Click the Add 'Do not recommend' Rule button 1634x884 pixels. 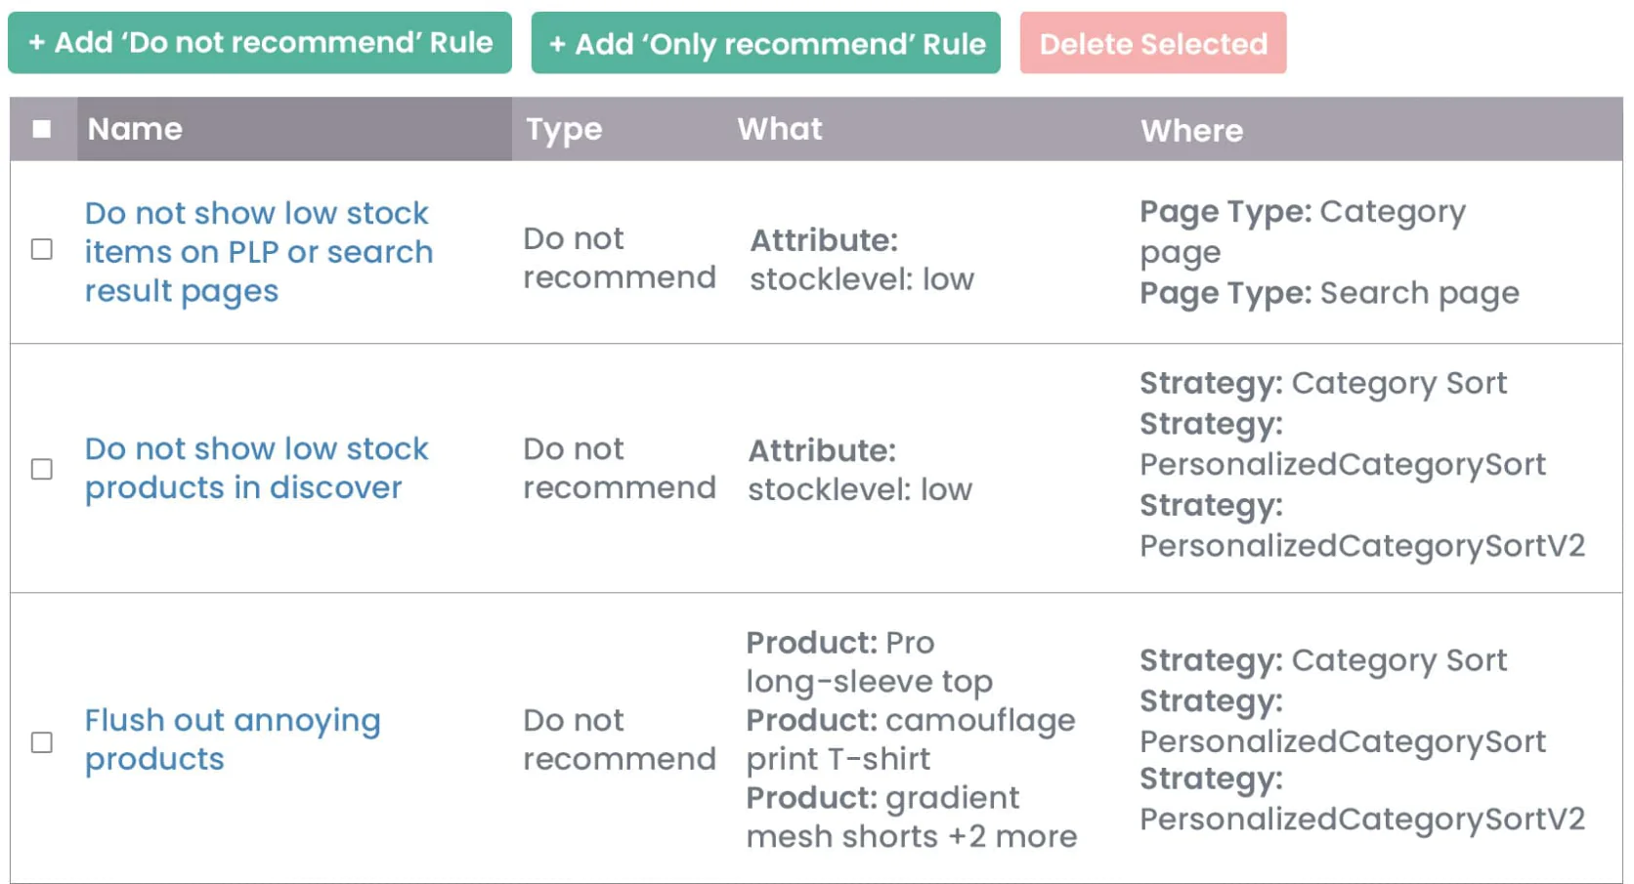tap(259, 43)
